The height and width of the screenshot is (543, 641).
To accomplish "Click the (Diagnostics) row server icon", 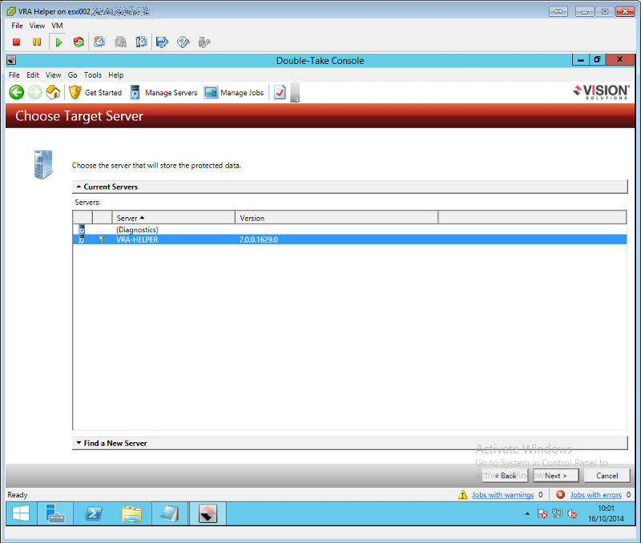I will (x=82, y=229).
